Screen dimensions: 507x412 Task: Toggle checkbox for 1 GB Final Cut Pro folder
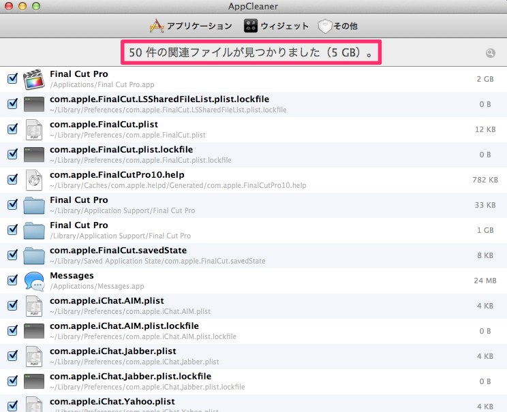tap(13, 229)
